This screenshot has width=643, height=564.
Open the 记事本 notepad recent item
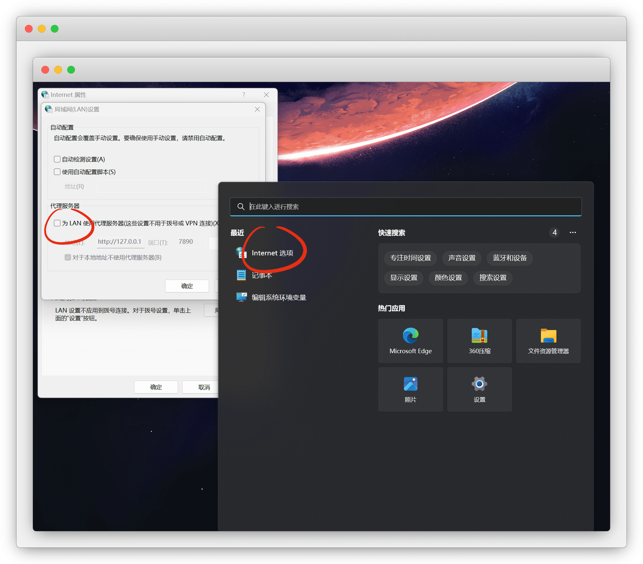[262, 275]
